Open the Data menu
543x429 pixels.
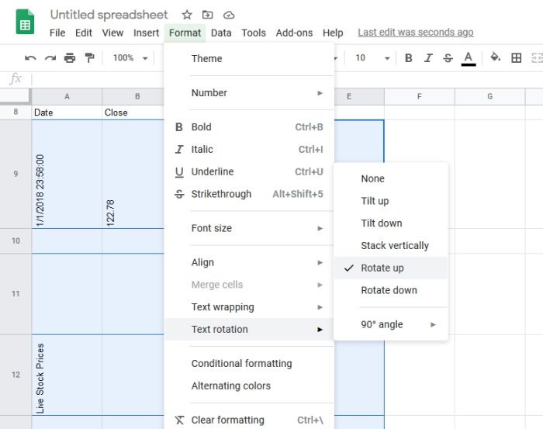point(221,33)
